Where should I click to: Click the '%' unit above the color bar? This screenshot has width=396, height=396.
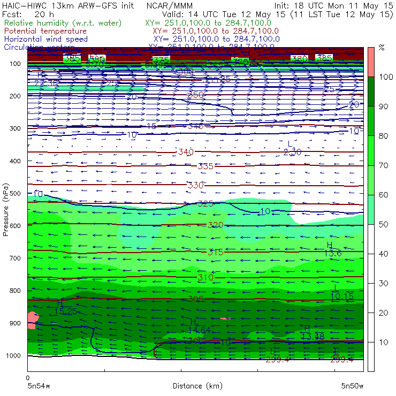[382, 48]
